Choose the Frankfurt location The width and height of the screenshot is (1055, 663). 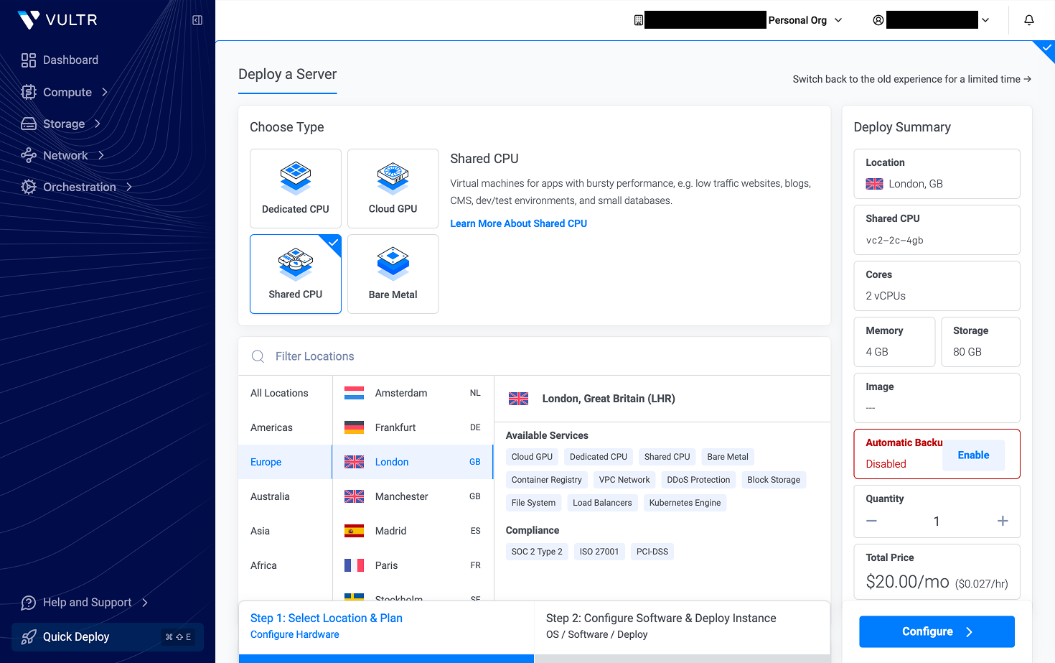pyautogui.click(x=413, y=427)
